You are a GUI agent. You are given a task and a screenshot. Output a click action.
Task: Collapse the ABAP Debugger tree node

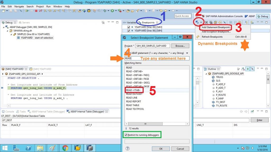[x=4, y=27]
